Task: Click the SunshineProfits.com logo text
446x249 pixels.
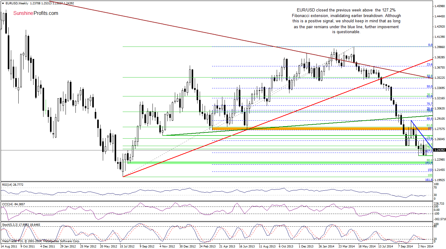Action: coord(35,13)
